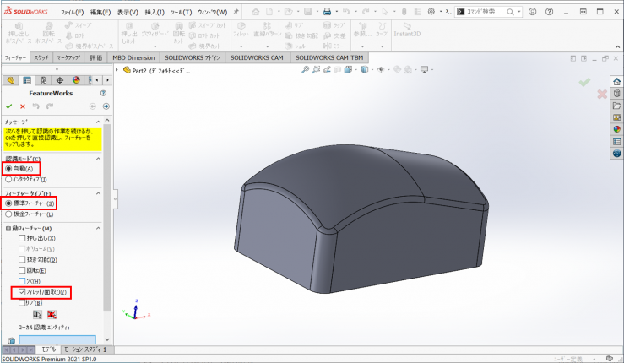Enable the 押し出し checkbox
The height and width of the screenshot is (363, 624).
click(22, 239)
